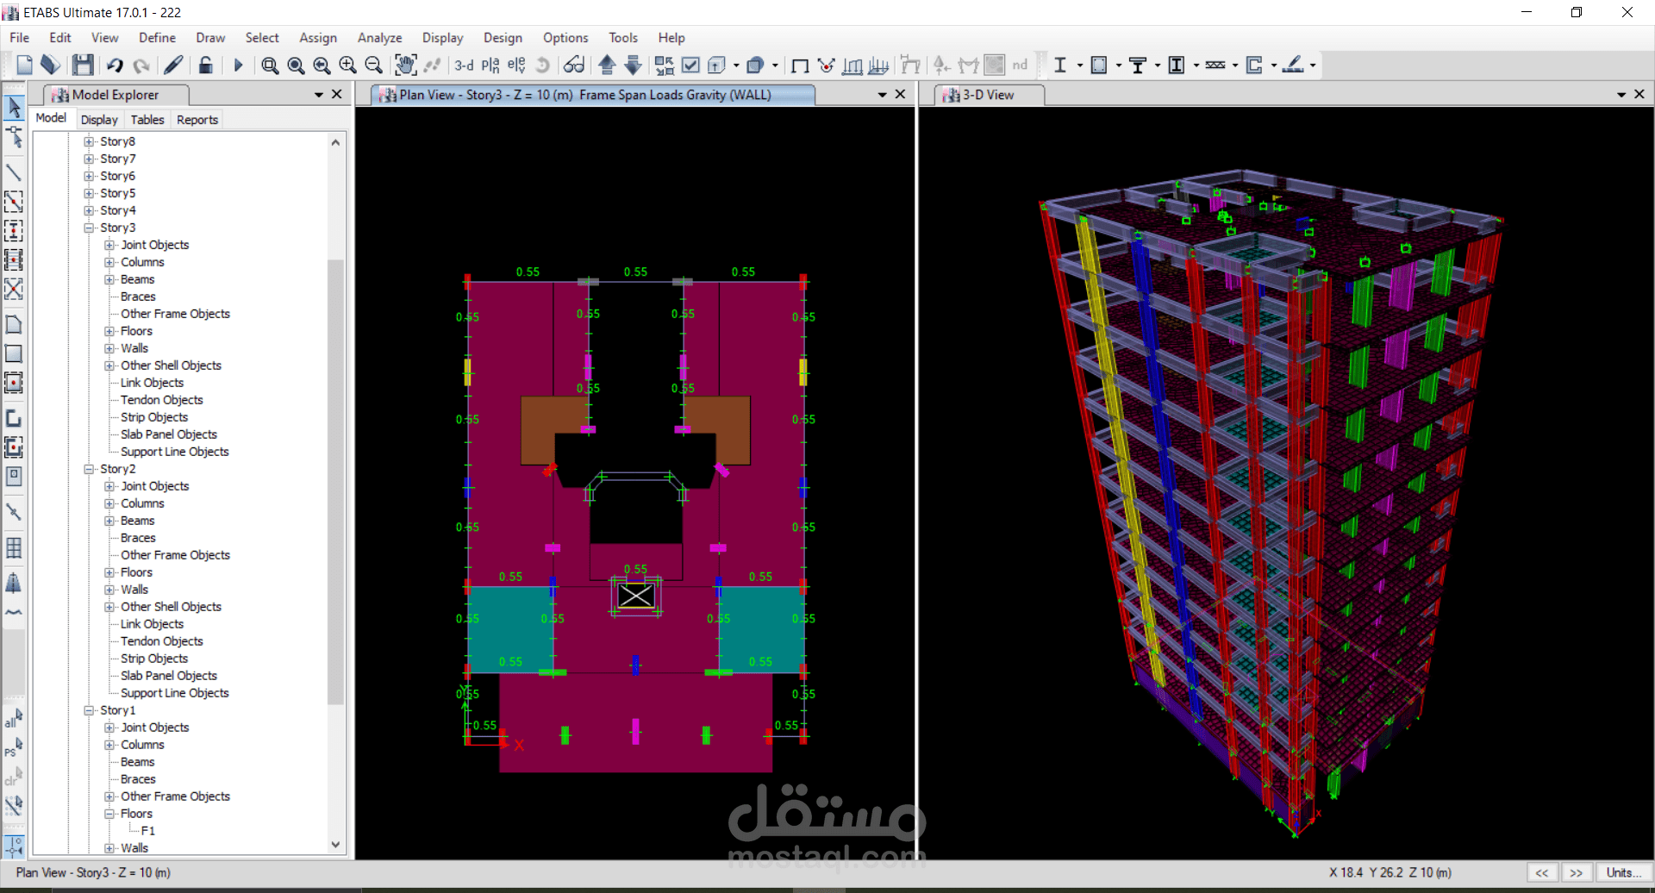Screen dimensions: 1655x893
Task: Expand the Story8 tree node
Action: (x=89, y=141)
